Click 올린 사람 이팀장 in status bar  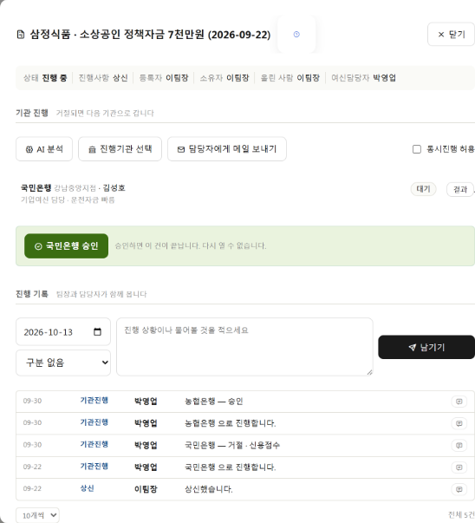click(290, 78)
